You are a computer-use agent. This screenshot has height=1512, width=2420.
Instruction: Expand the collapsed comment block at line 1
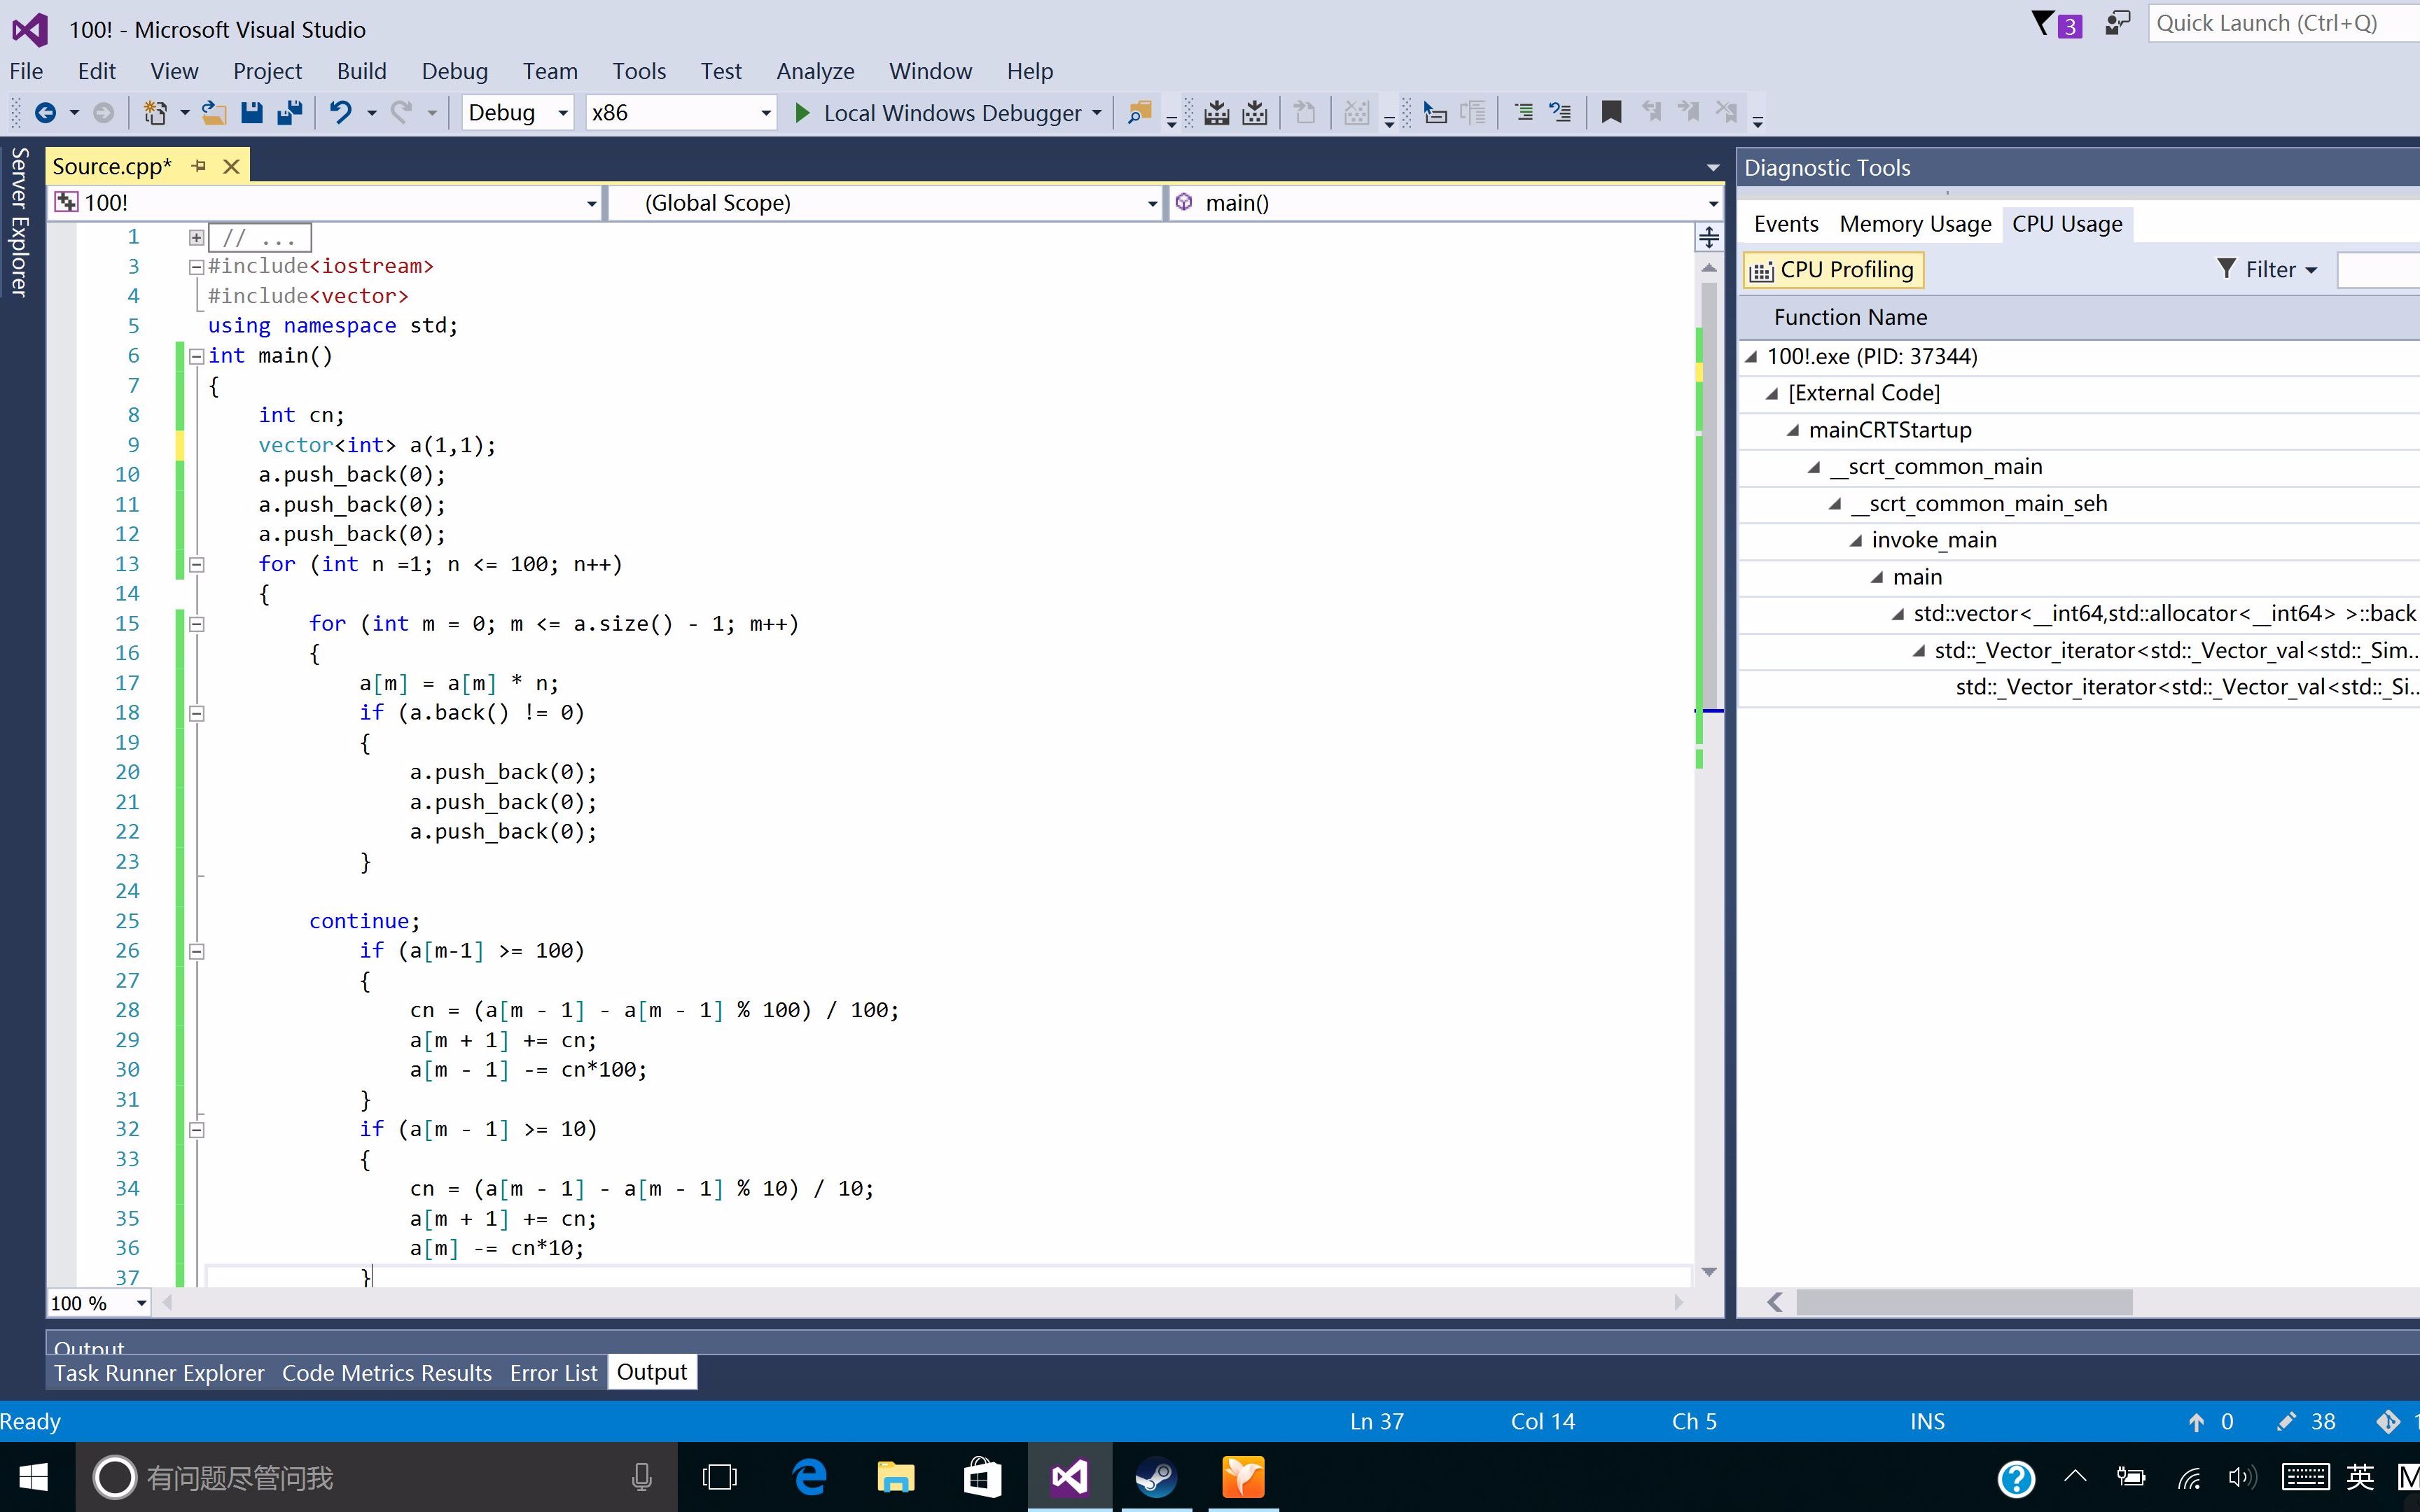196,238
